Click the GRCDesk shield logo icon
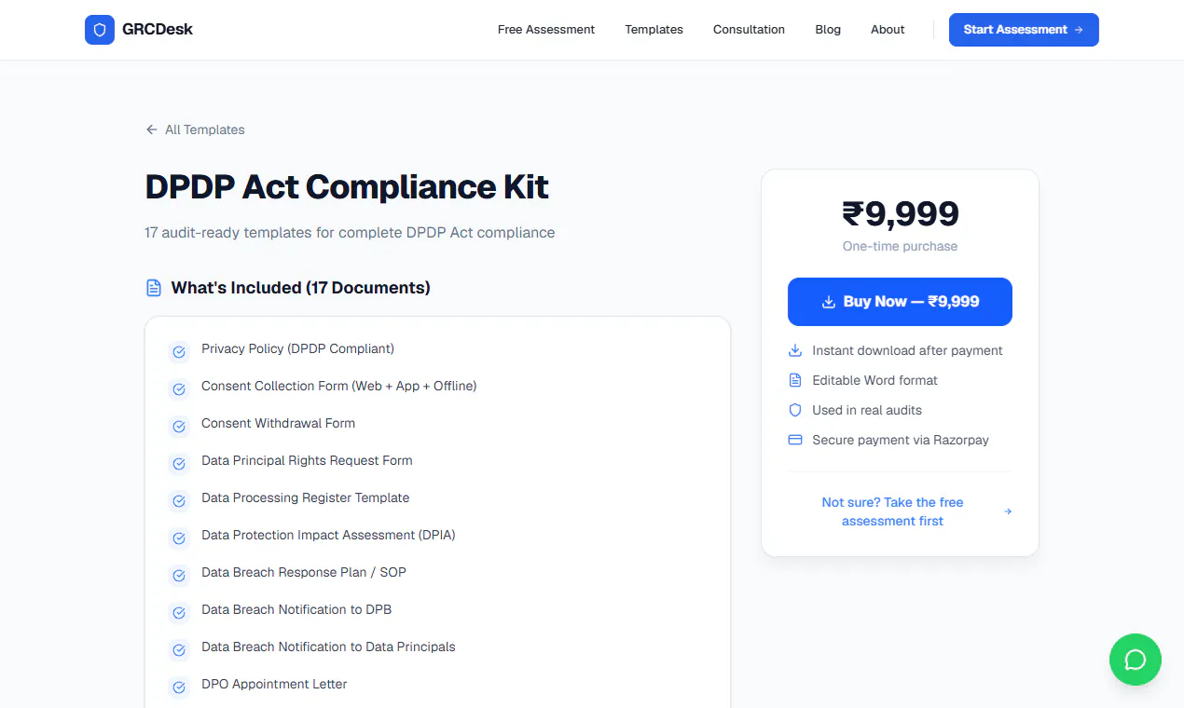Viewport: 1184px width, 708px height. [x=100, y=30]
